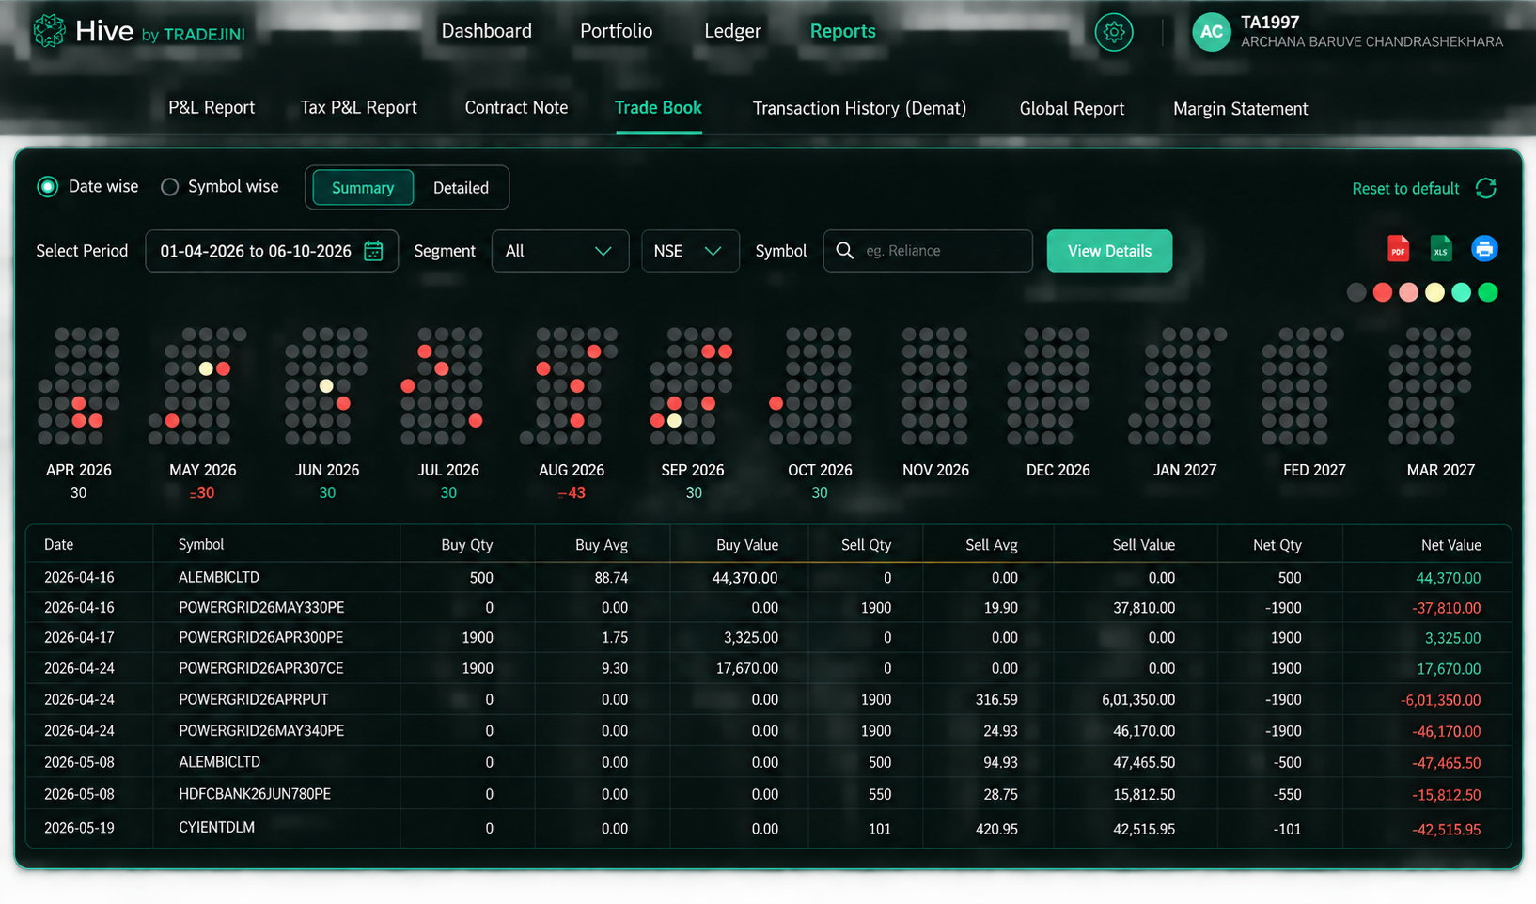Click the -43 count under AUG 2026

pos(572,493)
